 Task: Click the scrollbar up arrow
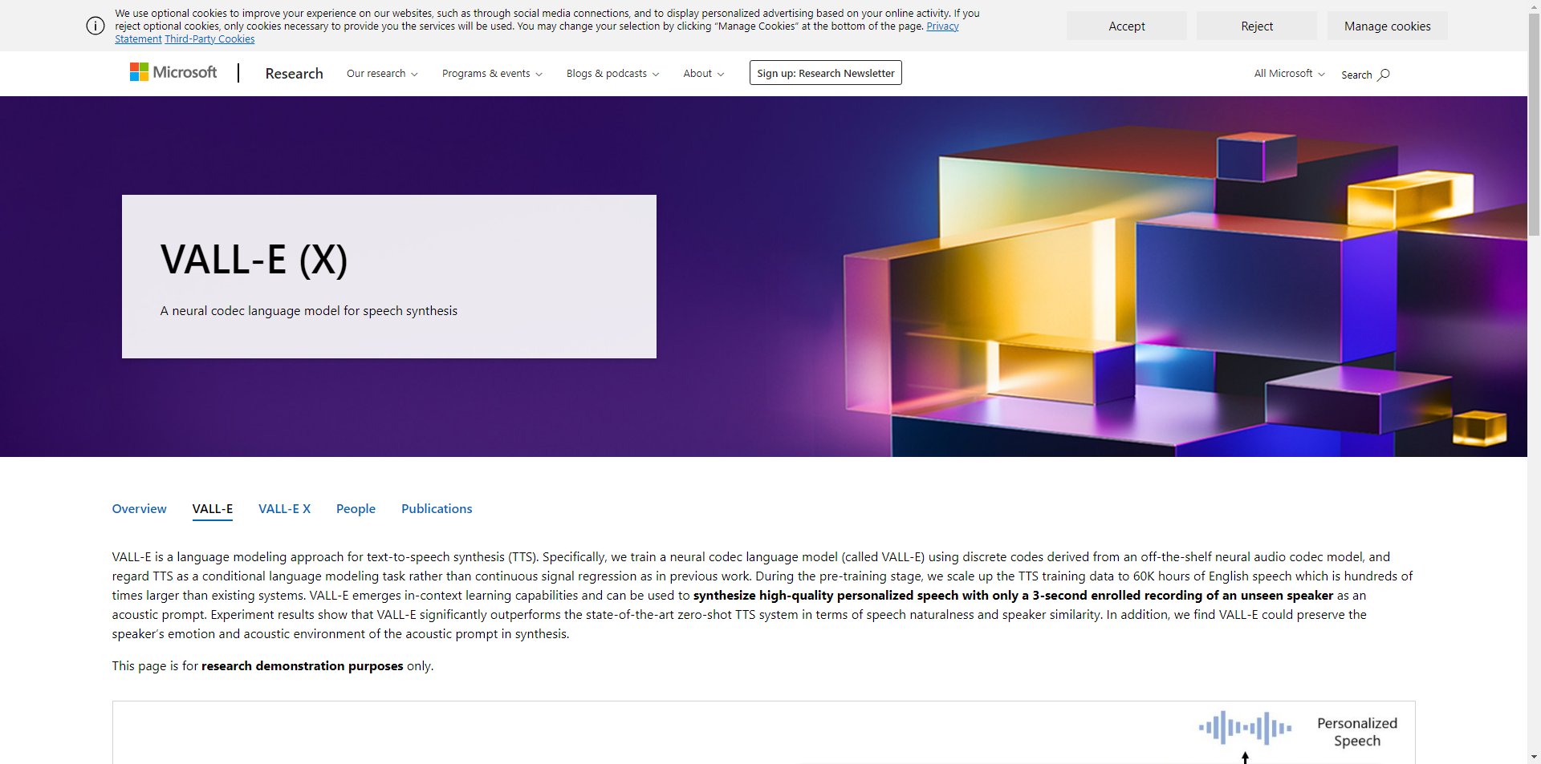tap(1534, 6)
